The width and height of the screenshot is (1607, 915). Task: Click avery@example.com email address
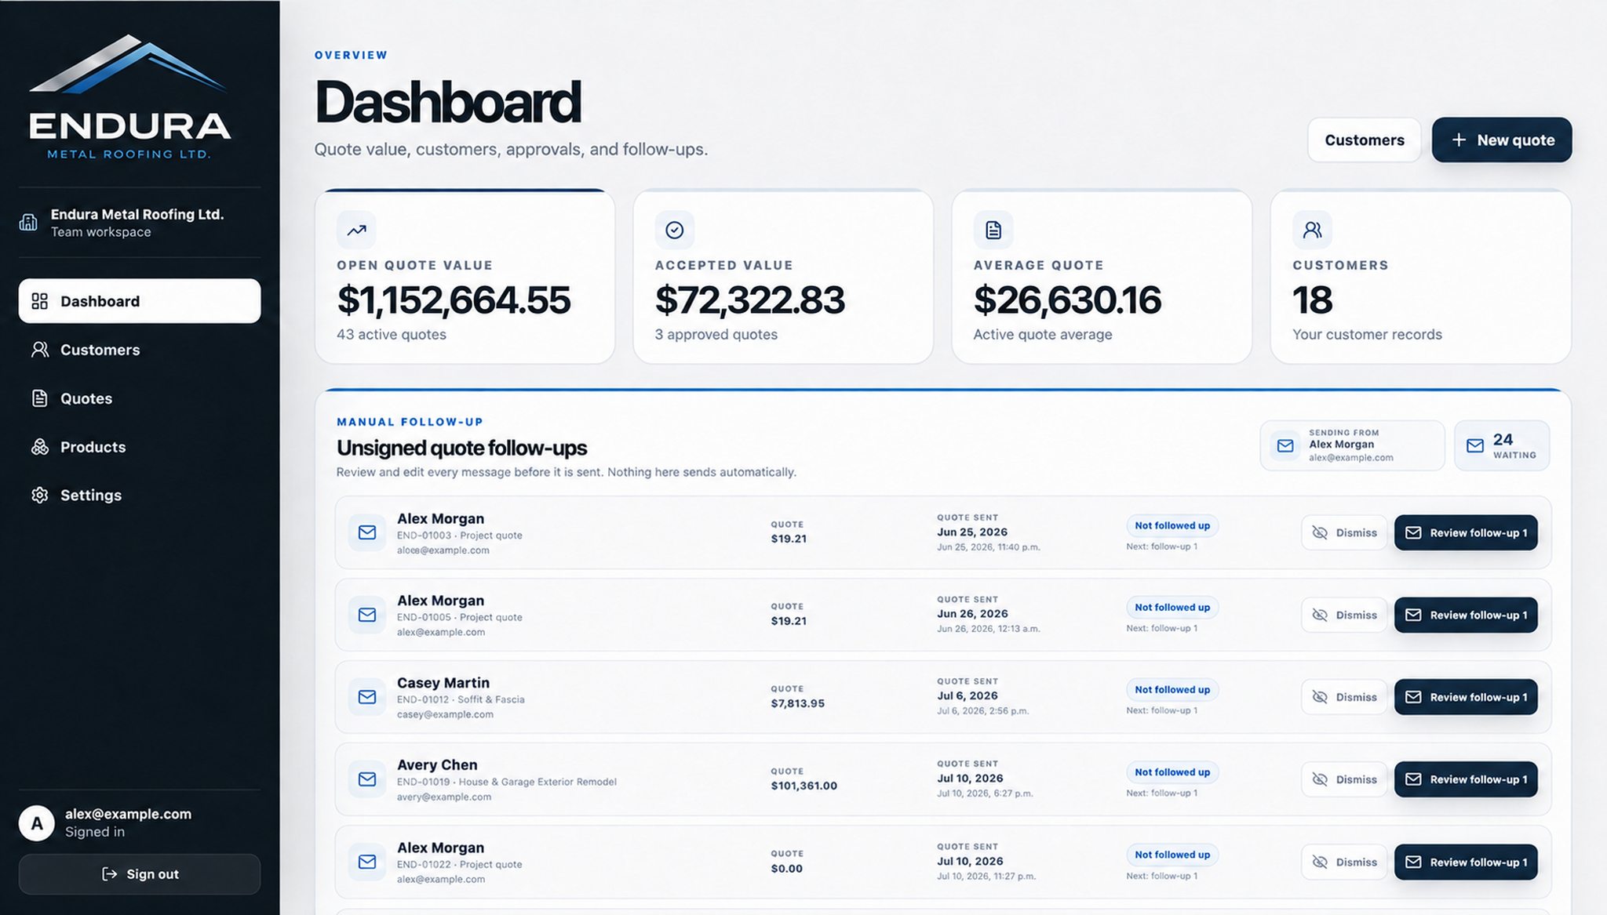point(444,797)
